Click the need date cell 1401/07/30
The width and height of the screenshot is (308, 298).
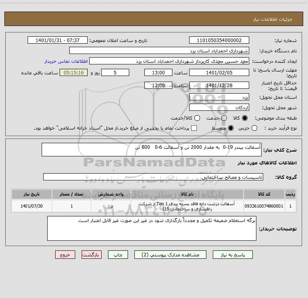click(x=32, y=206)
